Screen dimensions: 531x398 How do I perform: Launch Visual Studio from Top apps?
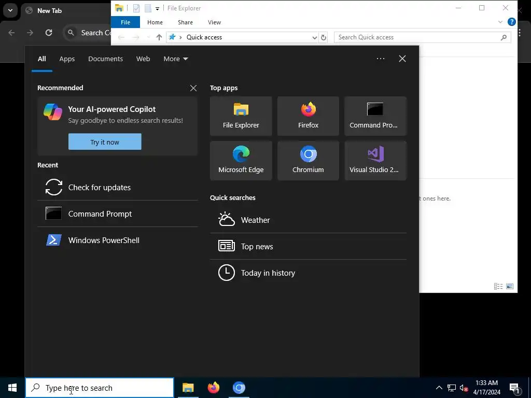coord(375,161)
